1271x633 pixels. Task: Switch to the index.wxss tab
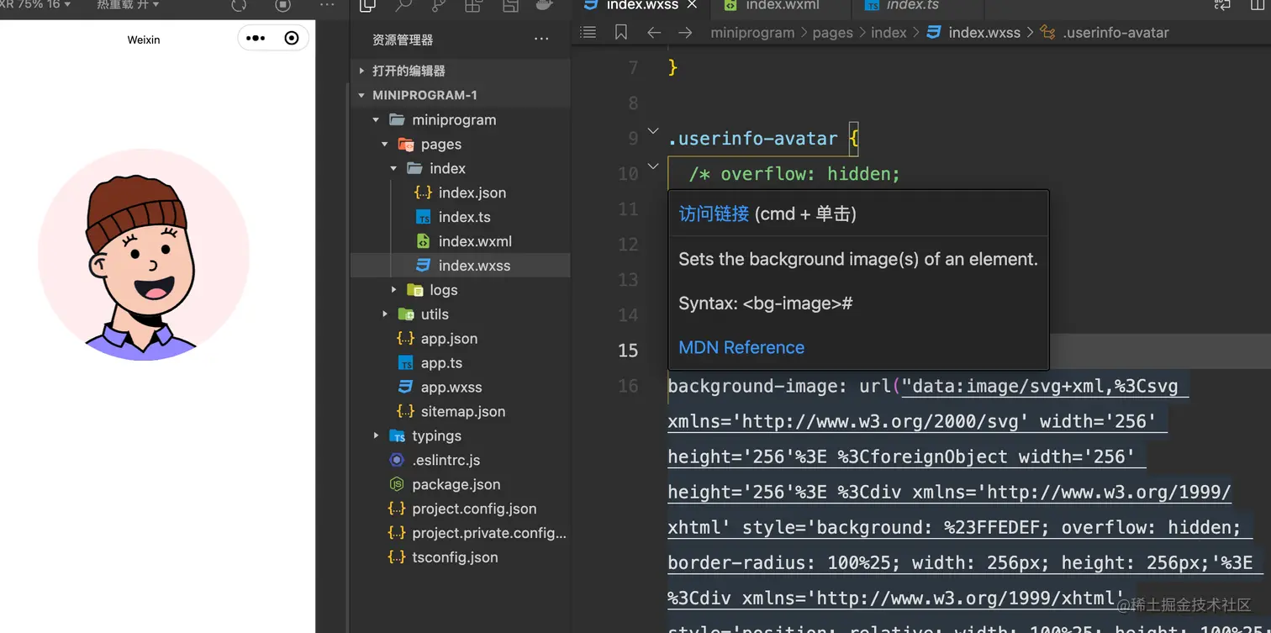641,5
